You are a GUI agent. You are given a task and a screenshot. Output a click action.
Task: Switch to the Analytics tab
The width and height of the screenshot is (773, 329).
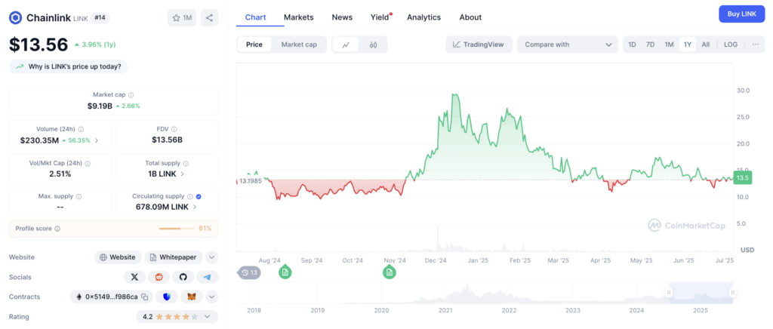point(424,17)
